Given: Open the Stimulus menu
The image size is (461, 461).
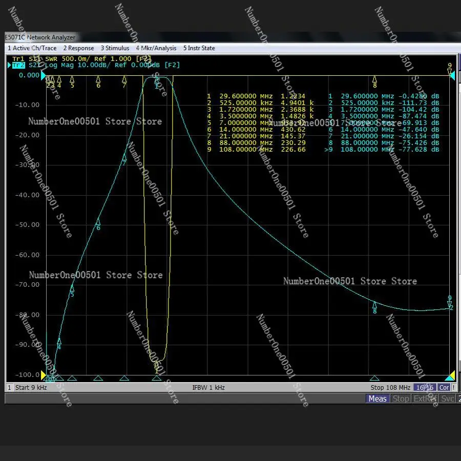Looking at the screenshot, I should point(115,48).
